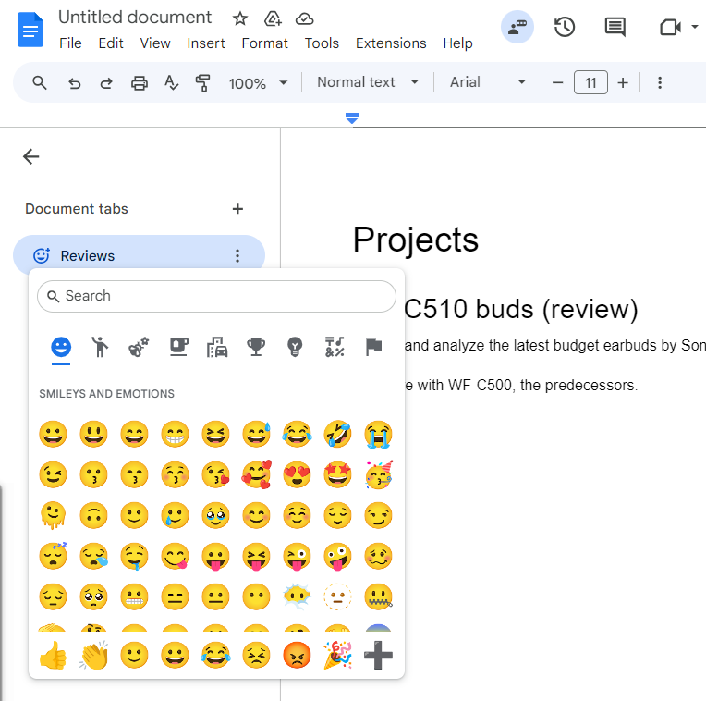The width and height of the screenshot is (706, 701).
Task: Open the File menu
Action: point(70,43)
